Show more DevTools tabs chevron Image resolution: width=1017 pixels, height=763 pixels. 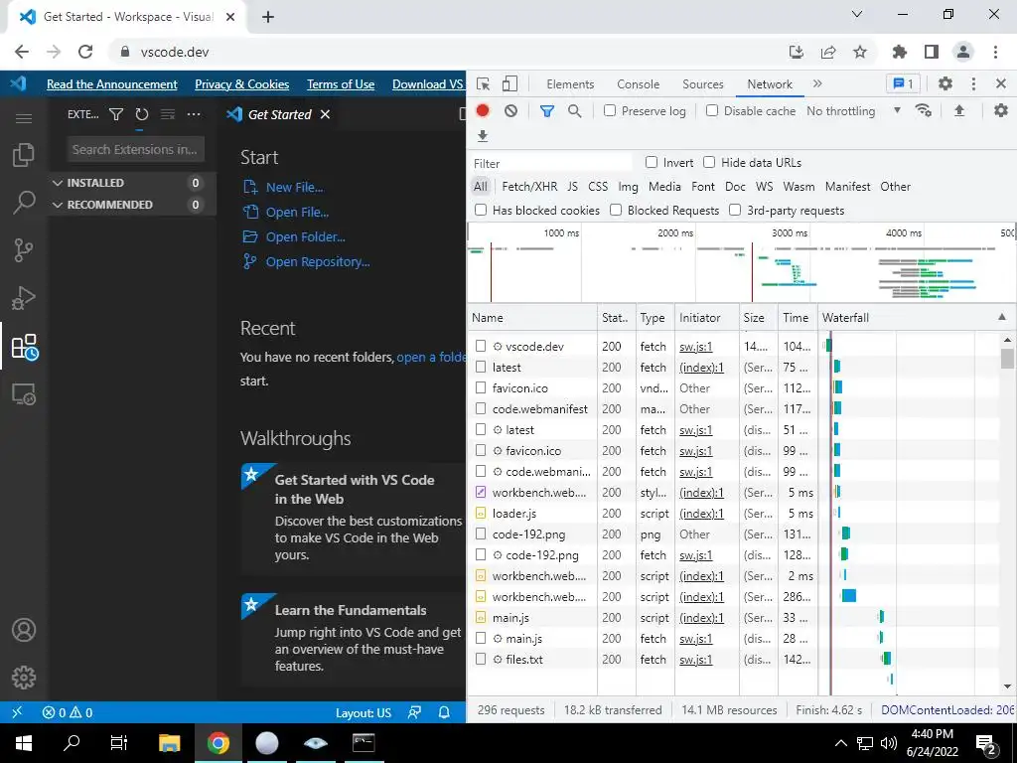817,83
